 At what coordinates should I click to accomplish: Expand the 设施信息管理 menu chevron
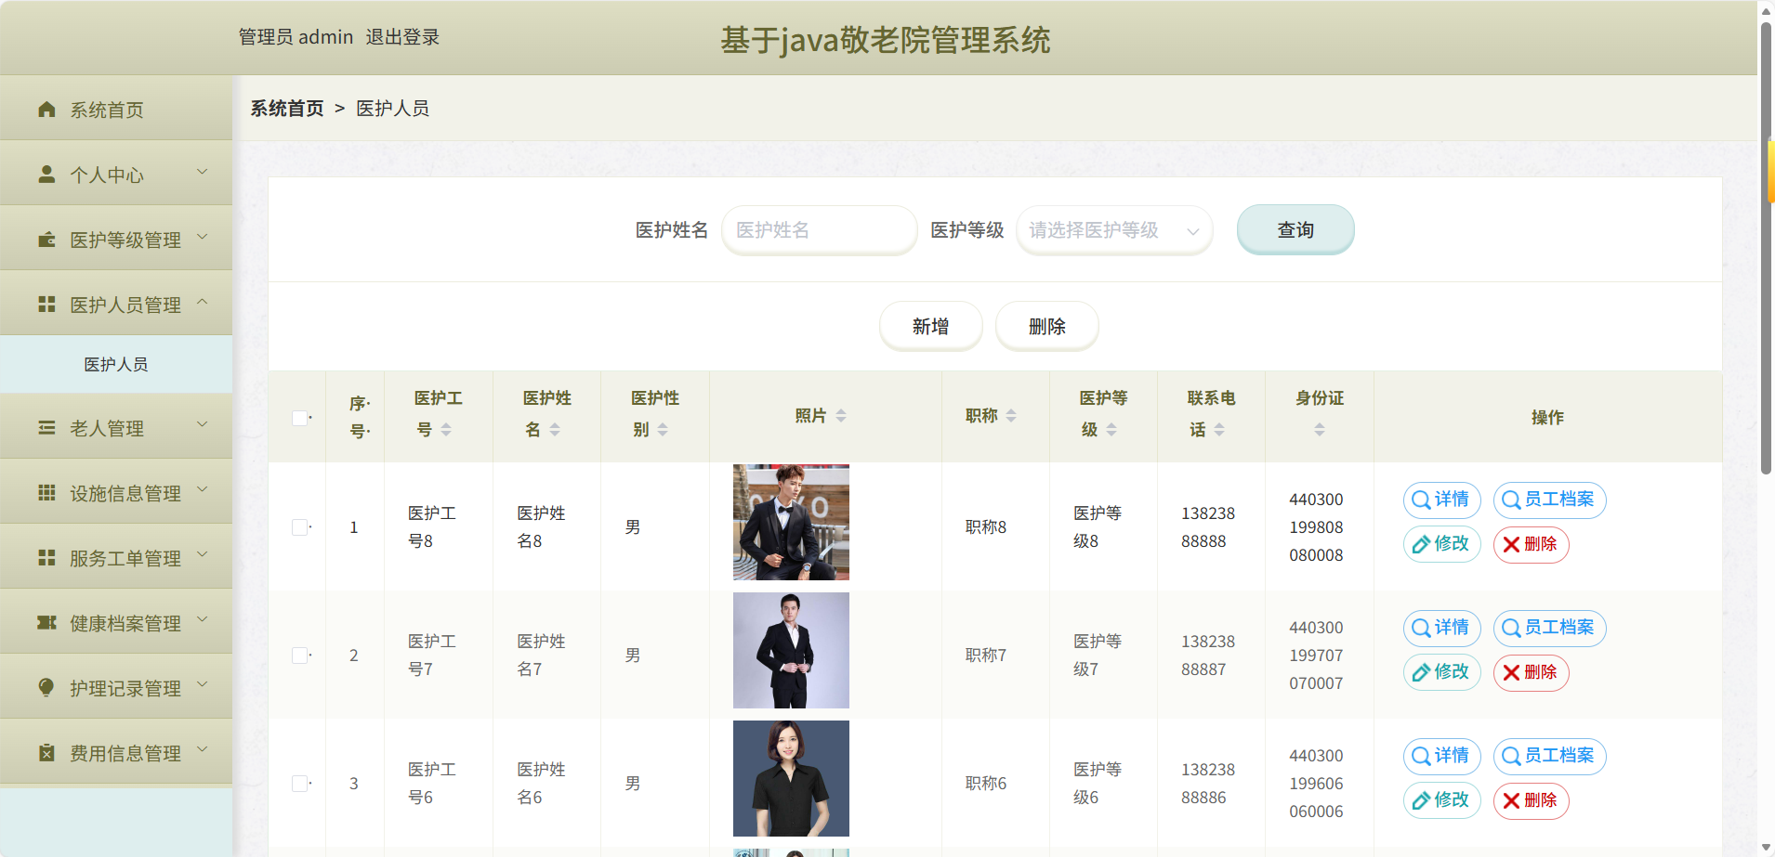pos(202,490)
